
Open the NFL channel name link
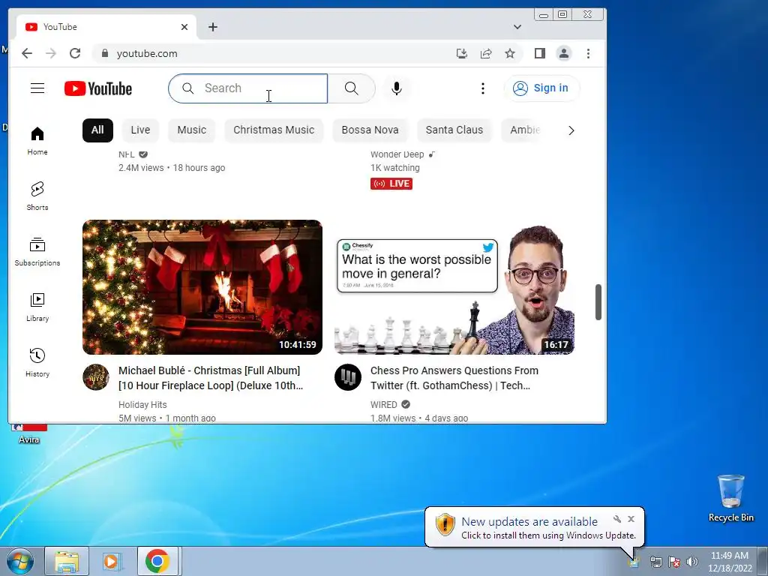pyautogui.click(x=126, y=154)
